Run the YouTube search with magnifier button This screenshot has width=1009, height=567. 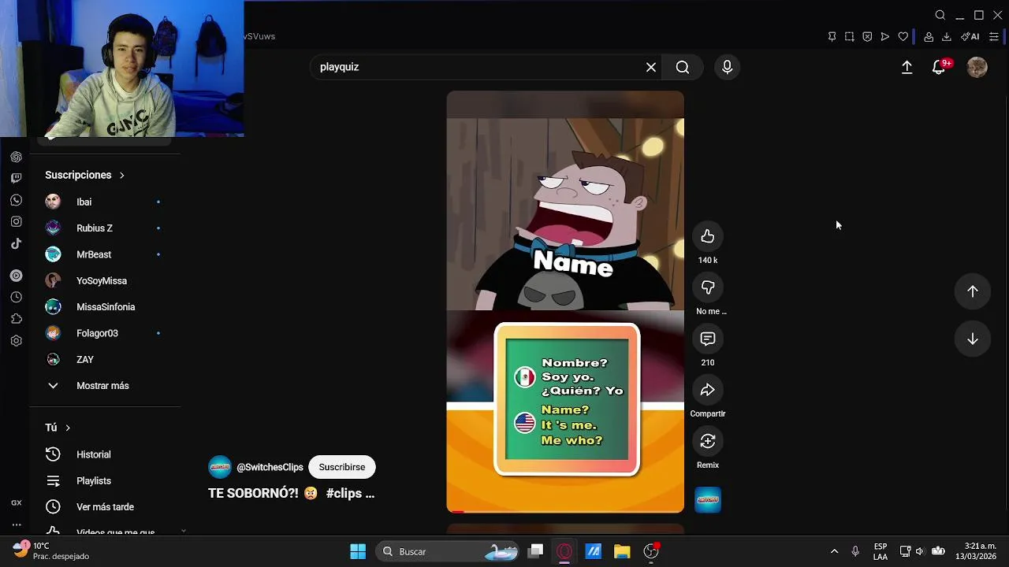coord(683,68)
